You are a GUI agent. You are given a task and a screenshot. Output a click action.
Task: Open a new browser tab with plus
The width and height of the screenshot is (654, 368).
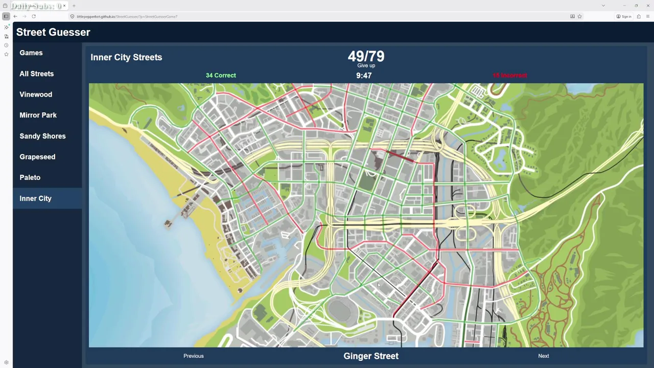click(74, 6)
